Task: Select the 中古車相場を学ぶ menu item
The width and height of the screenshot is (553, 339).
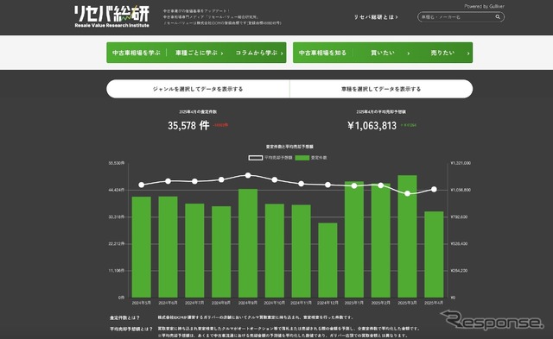Action: pos(137,53)
